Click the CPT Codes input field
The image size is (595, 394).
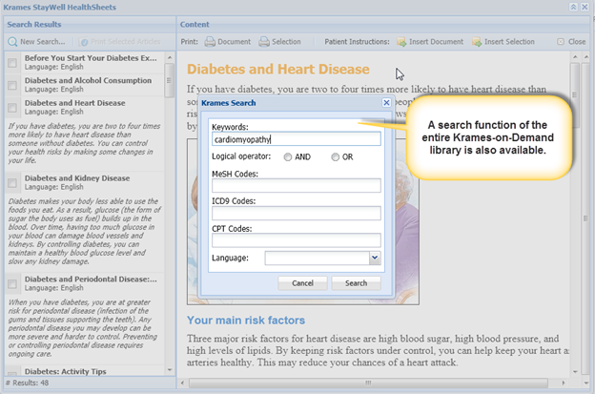tap(297, 240)
